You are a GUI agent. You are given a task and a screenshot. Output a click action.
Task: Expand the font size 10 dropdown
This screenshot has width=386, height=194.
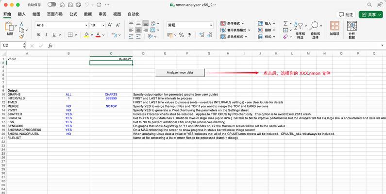[x=103, y=25]
